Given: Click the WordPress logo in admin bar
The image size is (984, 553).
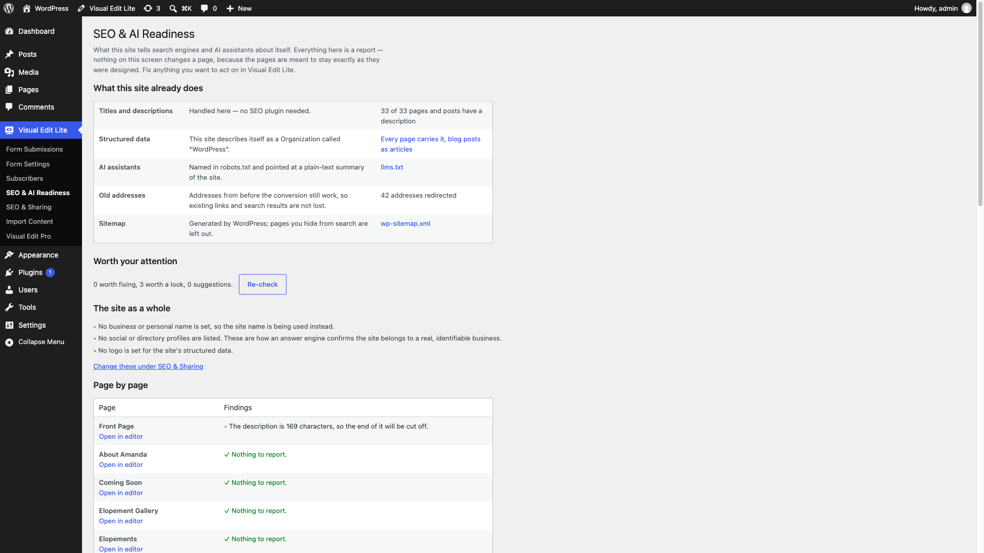Looking at the screenshot, I should coord(9,8).
